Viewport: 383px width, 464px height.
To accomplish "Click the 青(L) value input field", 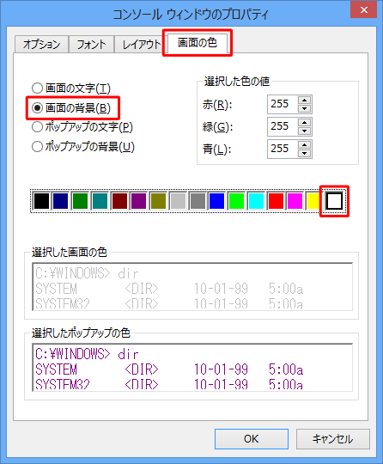I will click(283, 149).
